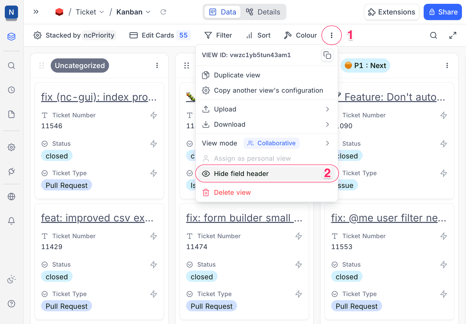Open Uncategorized stack options menu
Image resolution: width=466 pixels, height=324 pixels.
click(x=157, y=66)
